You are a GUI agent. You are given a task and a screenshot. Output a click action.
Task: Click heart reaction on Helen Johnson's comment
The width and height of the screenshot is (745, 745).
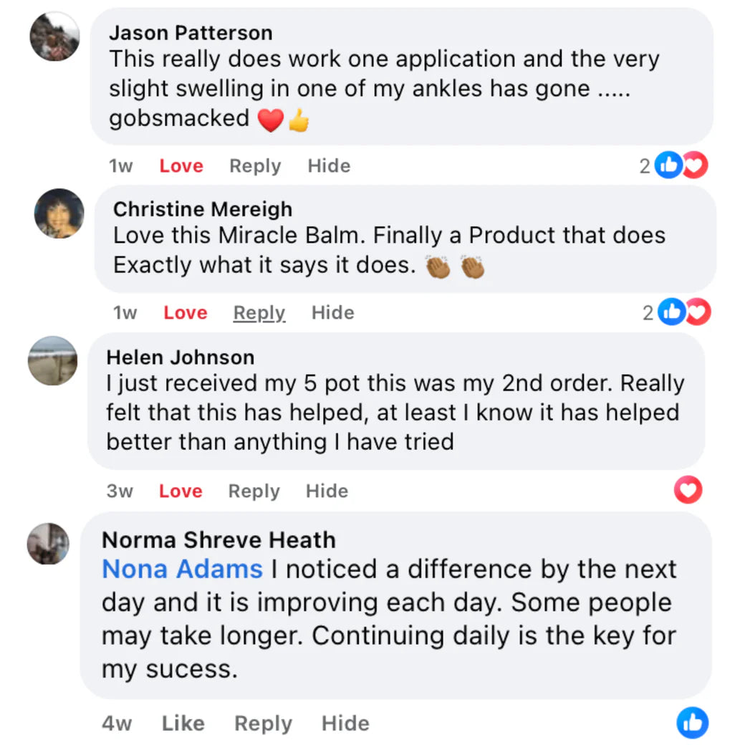coord(688,491)
